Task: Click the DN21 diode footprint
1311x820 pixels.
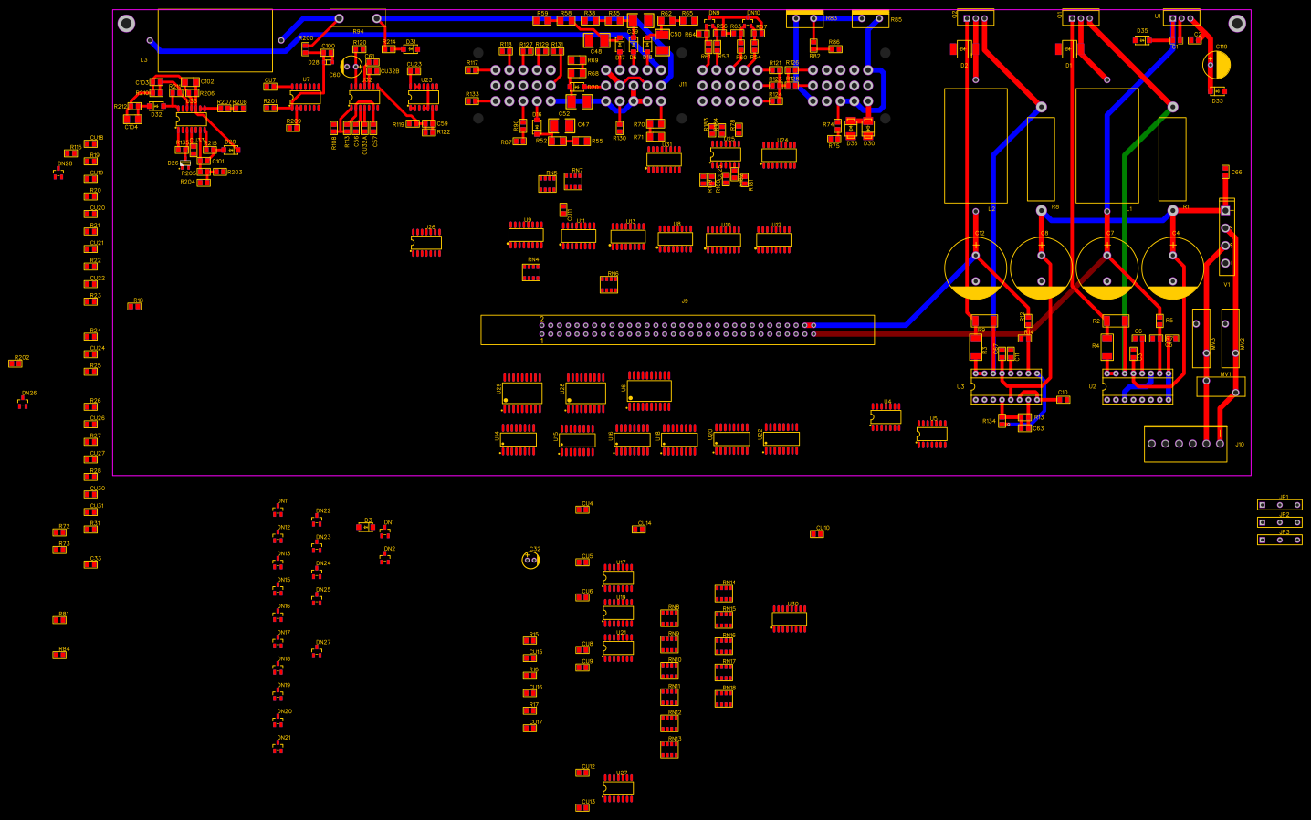Action: 278,747
